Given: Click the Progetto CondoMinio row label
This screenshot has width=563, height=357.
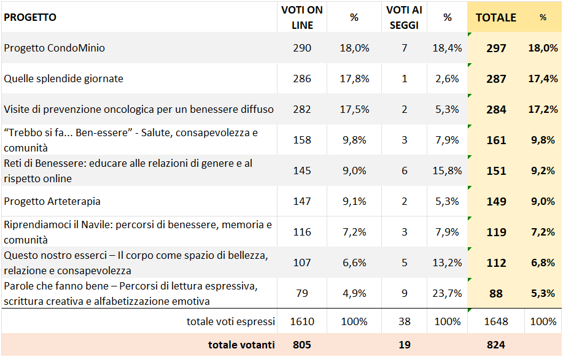Looking at the screenshot, I should [x=55, y=48].
